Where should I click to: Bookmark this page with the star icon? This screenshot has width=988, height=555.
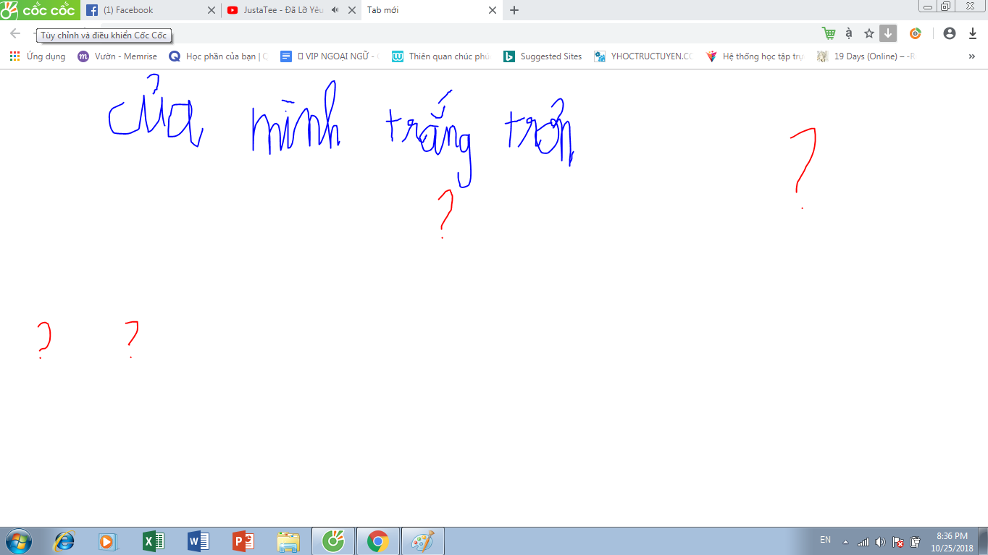869,33
